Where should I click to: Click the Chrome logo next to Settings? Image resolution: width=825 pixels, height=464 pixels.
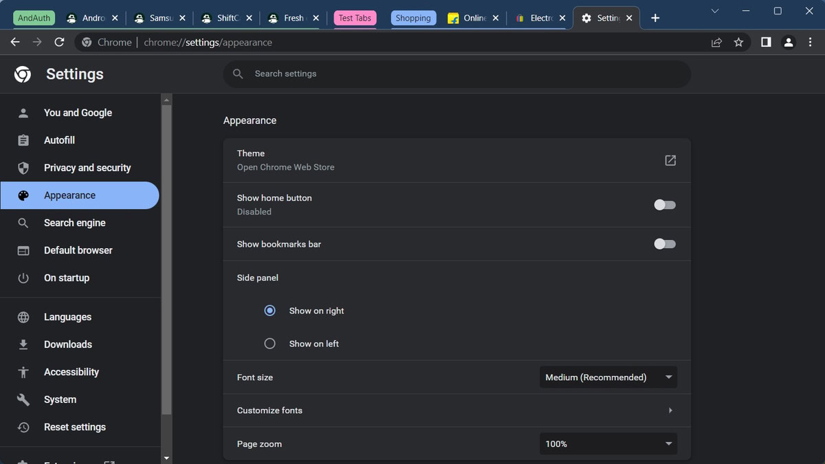(x=23, y=74)
